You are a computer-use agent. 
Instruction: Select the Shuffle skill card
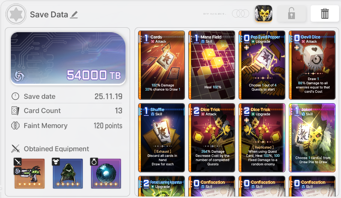pyautogui.click(x=162, y=138)
